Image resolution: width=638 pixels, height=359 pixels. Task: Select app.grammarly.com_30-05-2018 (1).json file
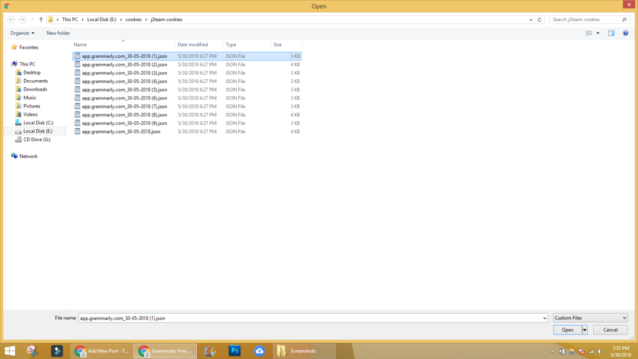pos(187,56)
